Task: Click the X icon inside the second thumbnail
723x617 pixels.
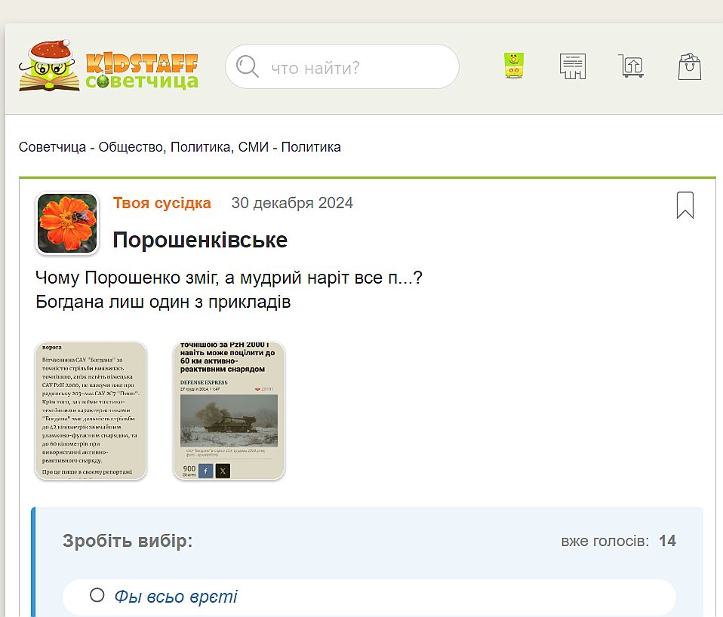Action: point(222,471)
